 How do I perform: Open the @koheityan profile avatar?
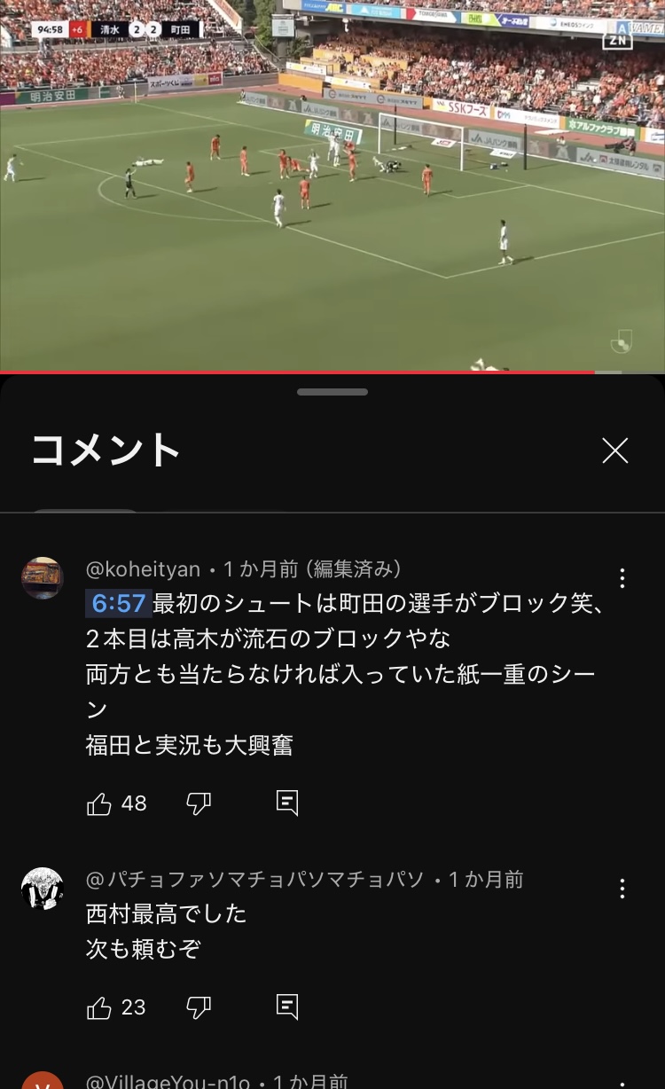click(x=43, y=578)
